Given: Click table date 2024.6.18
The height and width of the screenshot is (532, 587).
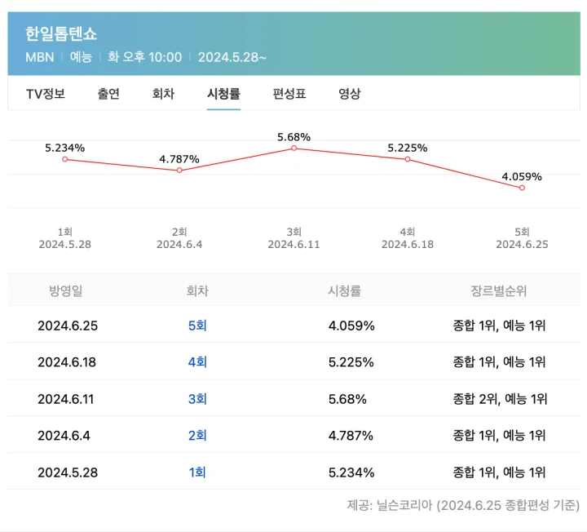Looking at the screenshot, I should click(x=67, y=362).
